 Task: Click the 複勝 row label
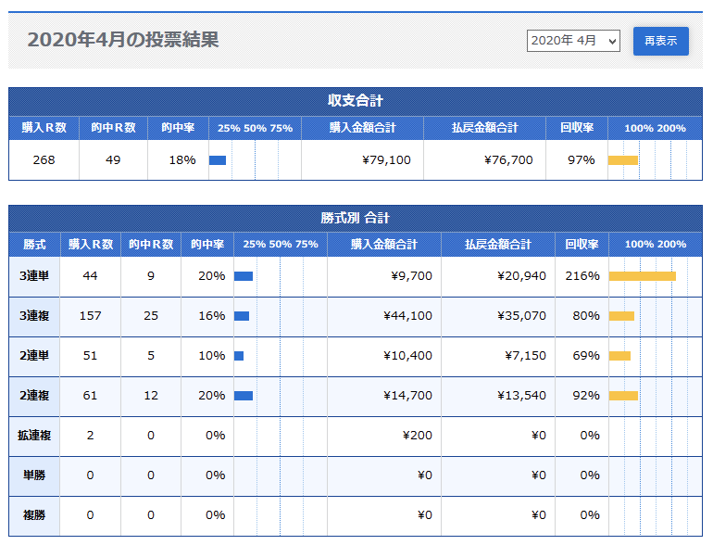pos(34,515)
